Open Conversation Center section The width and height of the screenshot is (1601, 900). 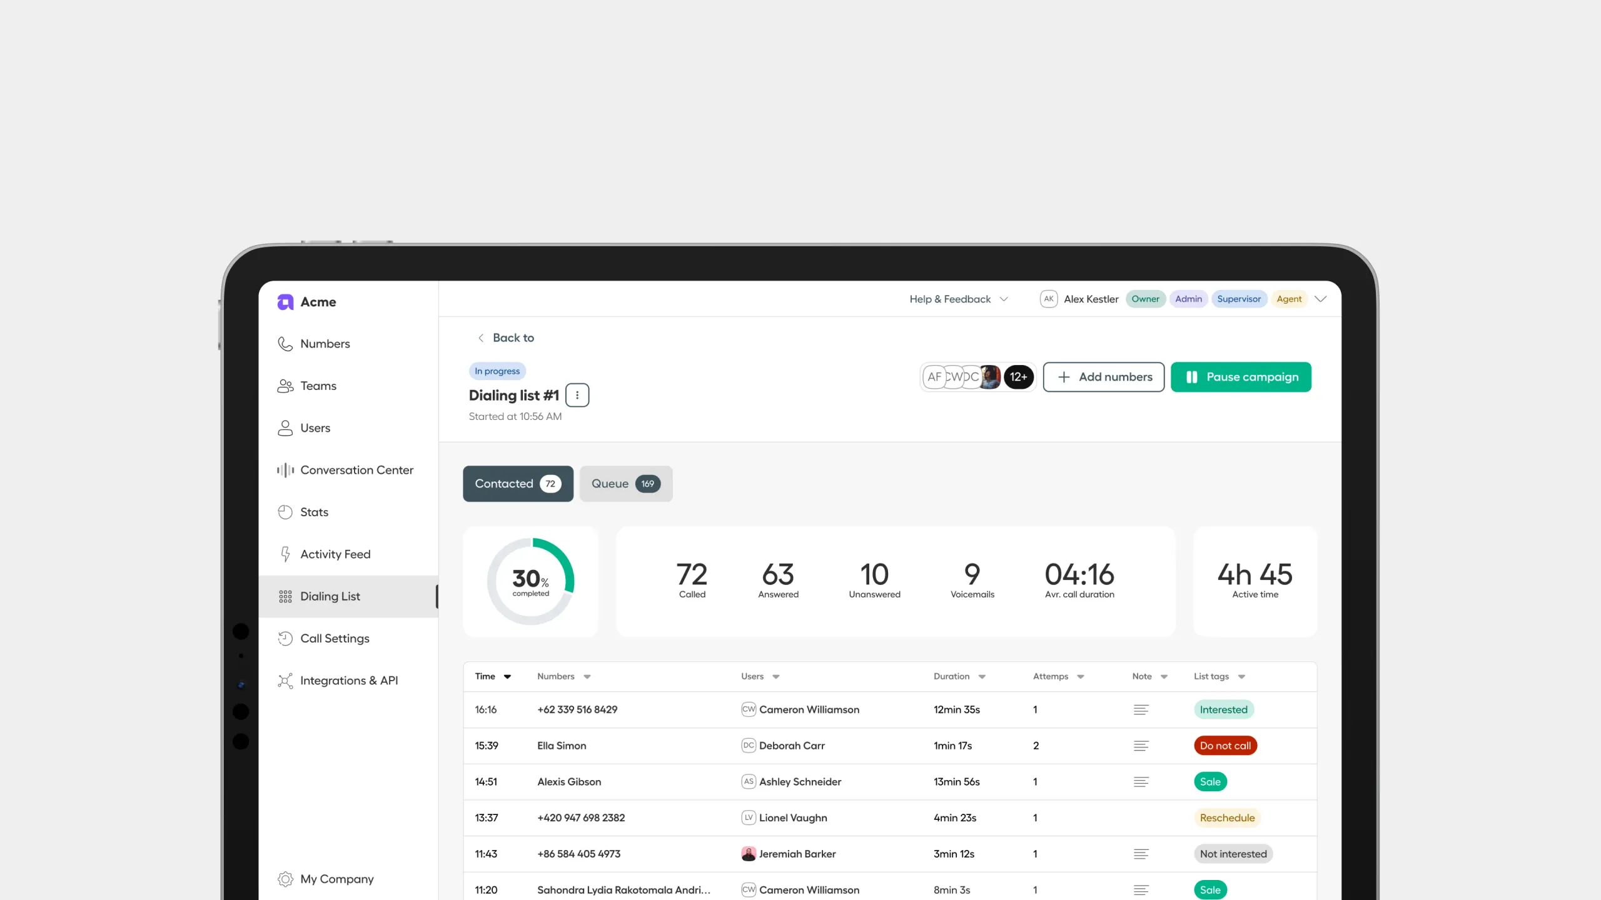coord(348,470)
